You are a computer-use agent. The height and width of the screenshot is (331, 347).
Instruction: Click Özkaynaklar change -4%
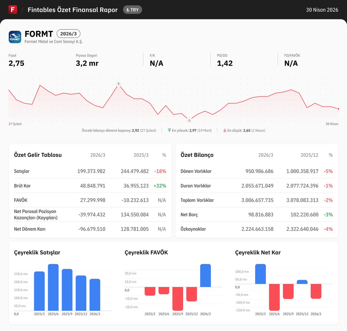(328, 229)
